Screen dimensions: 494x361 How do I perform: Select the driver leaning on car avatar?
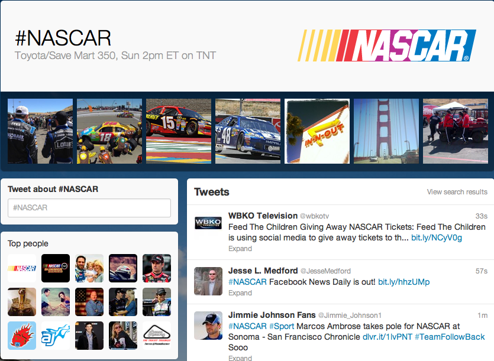click(x=157, y=302)
